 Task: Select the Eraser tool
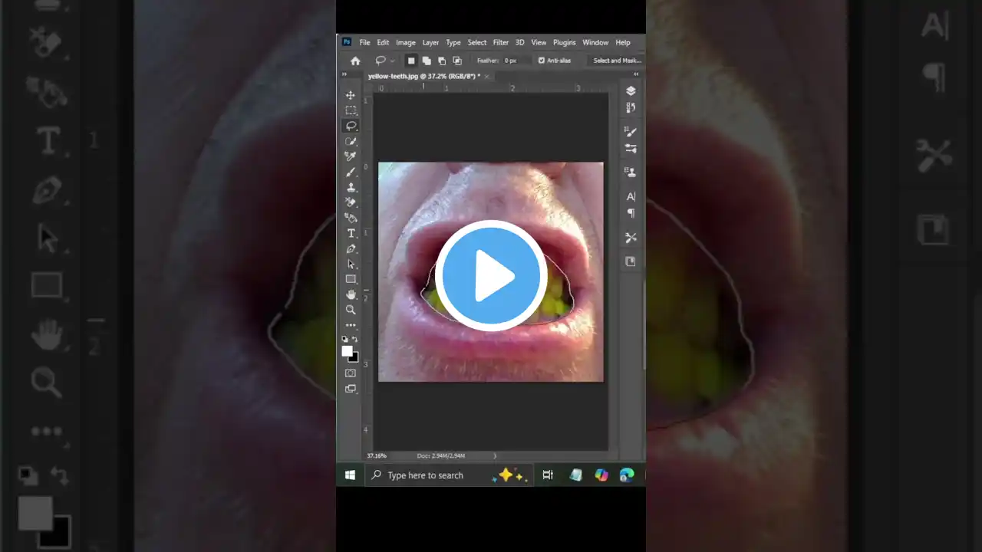click(x=351, y=202)
